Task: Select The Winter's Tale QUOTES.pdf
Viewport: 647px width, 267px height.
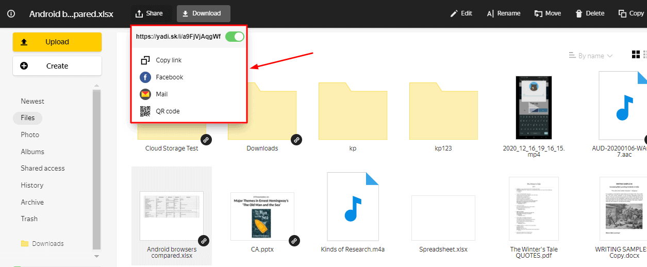Action: 534,209
